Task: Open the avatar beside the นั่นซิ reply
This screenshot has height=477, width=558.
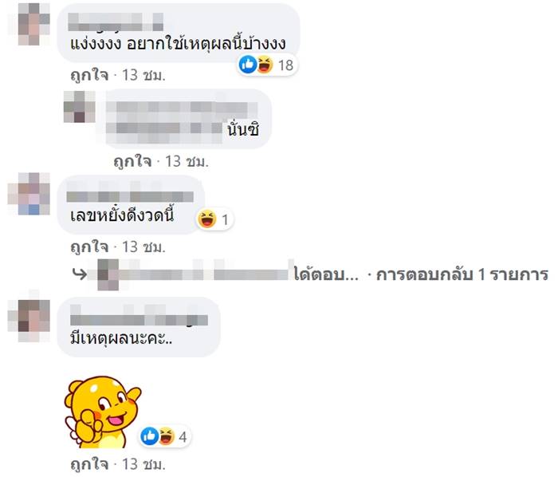Action: point(80,107)
